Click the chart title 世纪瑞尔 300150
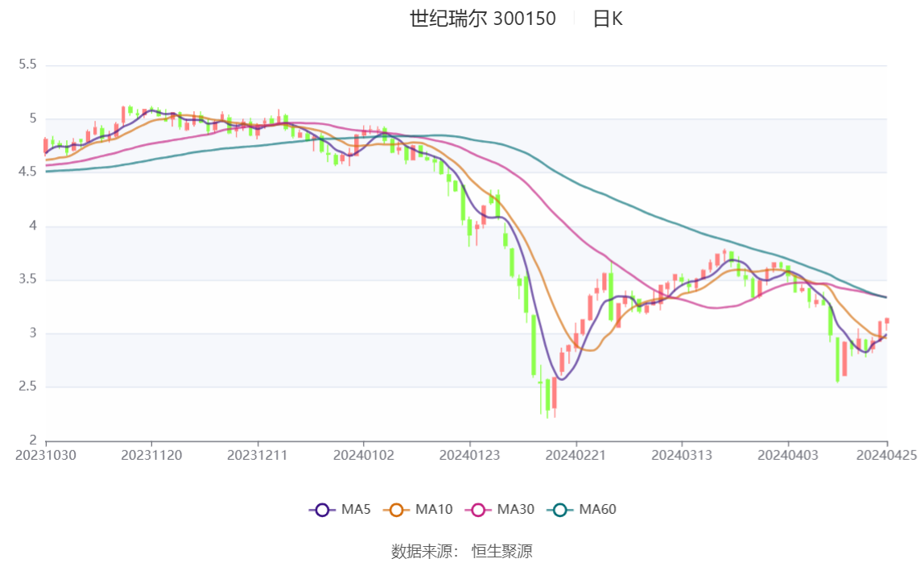 pos(482,19)
